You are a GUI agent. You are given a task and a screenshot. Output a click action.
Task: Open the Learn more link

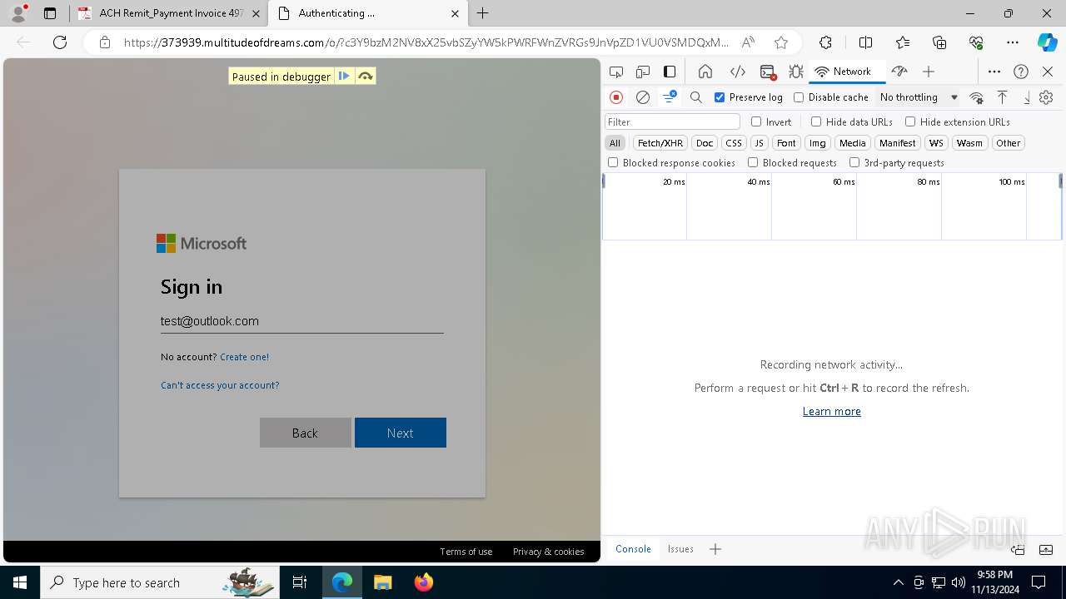point(831,411)
